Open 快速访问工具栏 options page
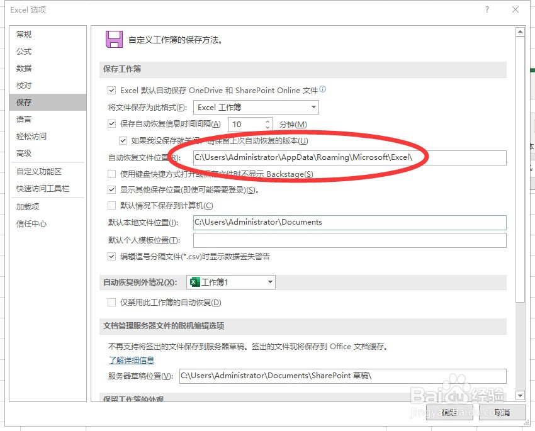The width and height of the screenshot is (535, 431). [48, 189]
